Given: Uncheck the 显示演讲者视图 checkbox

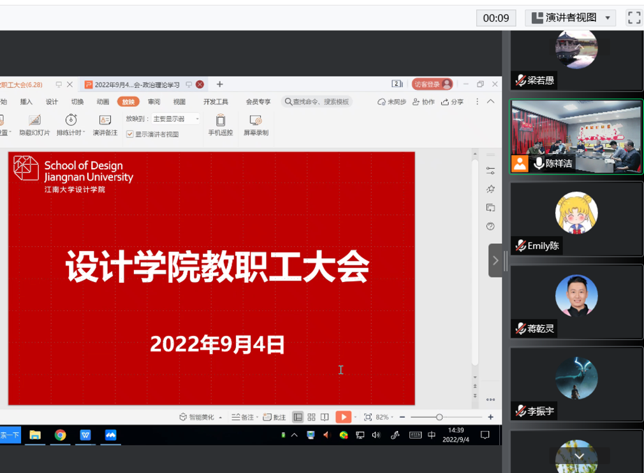Looking at the screenshot, I should [x=130, y=134].
